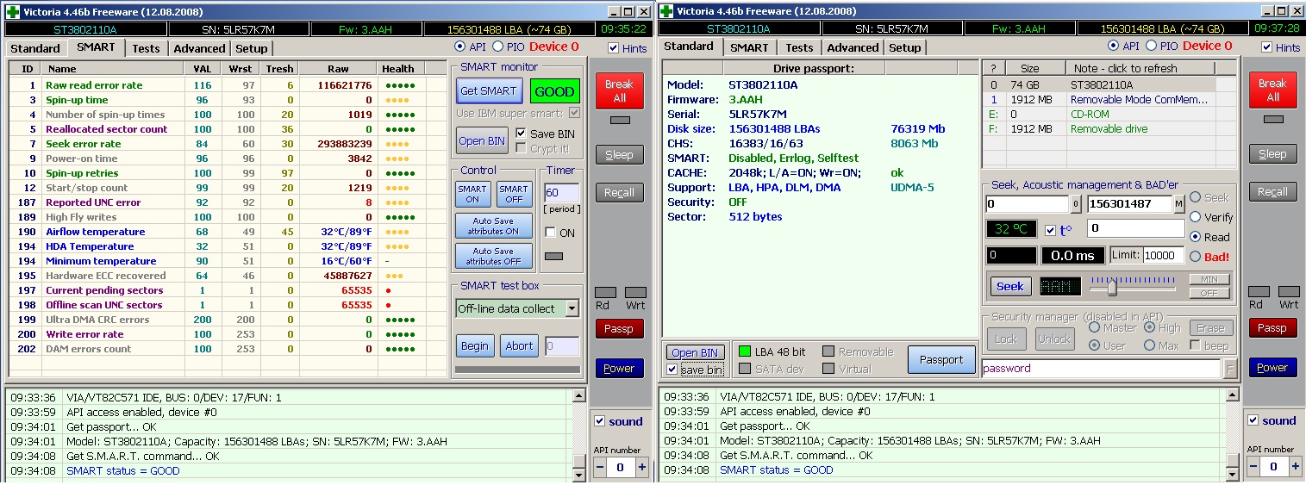Click blue Power button in left window
The image size is (1306, 485).
[x=619, y=368]
